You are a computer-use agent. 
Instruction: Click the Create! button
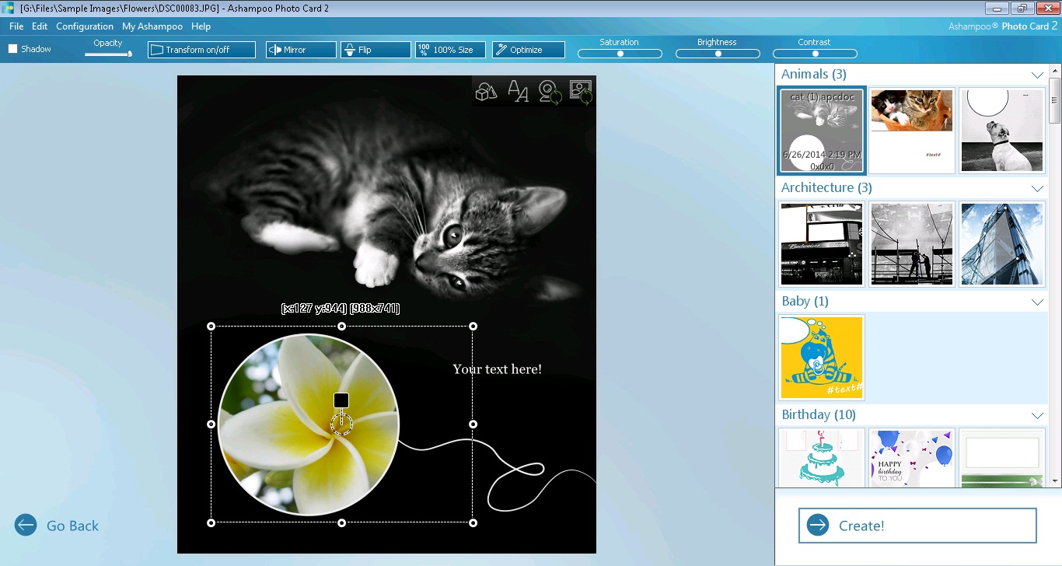917,526
